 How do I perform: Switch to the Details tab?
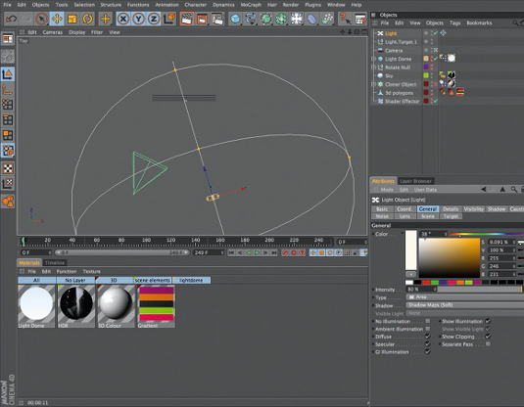[x=451, y=209]
